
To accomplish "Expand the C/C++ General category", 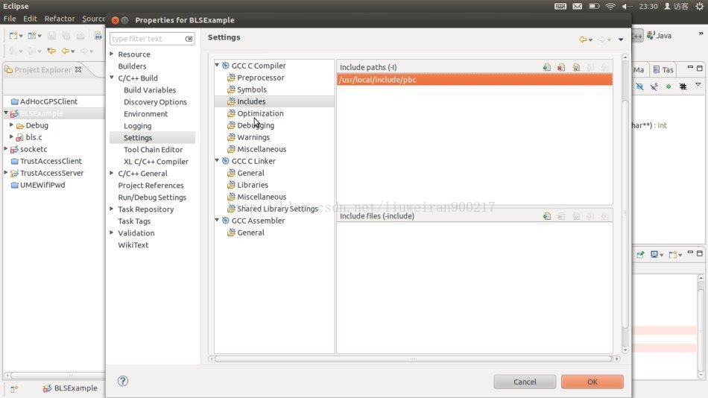I will click(x=112, y=173).
